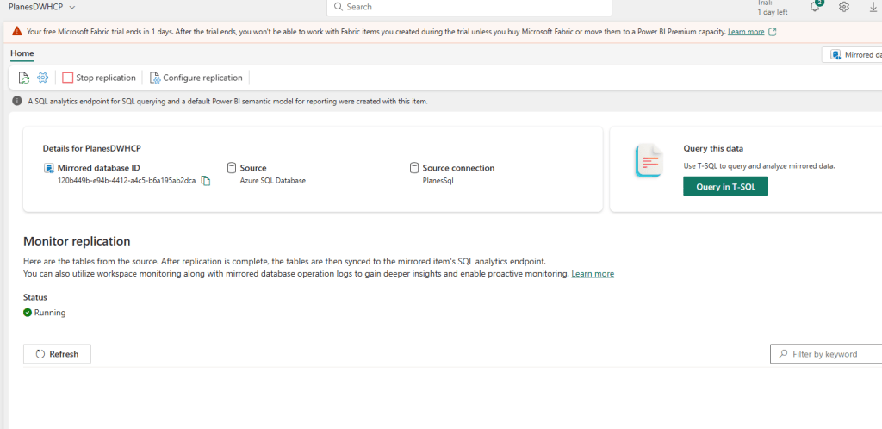The width and height of the screenshot is (882, 429).
Task: Select the Home tab
Action: tap(22, 53)
